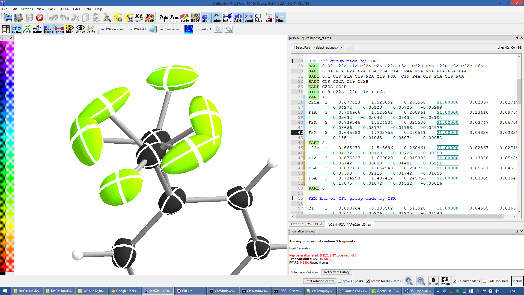
Task: Enable the Select Part checkbox
Action: pyautogui.click(x=293, y=48)
